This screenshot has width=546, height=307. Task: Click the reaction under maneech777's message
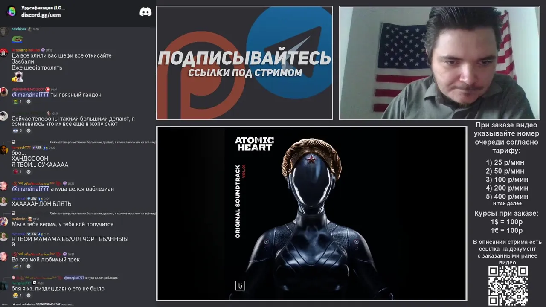(x=17, y=171)
